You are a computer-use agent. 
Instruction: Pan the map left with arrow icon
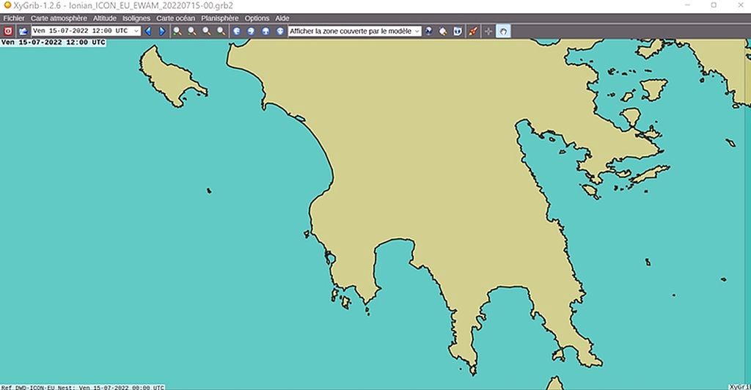(x=236, y=32)
